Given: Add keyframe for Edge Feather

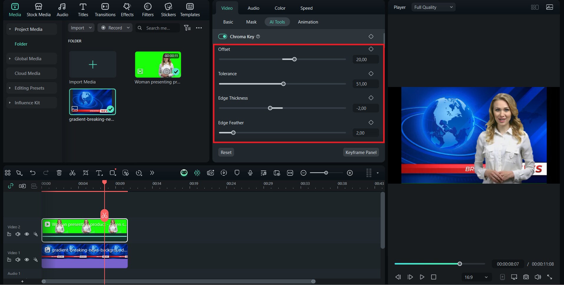Looking at the screenshot, I should click(371, 123).
